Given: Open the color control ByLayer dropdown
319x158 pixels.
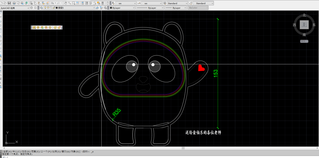Looking at the screenshot, I should (122, 8).
